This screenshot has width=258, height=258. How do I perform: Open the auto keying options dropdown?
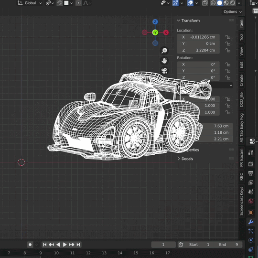point(36,245)
